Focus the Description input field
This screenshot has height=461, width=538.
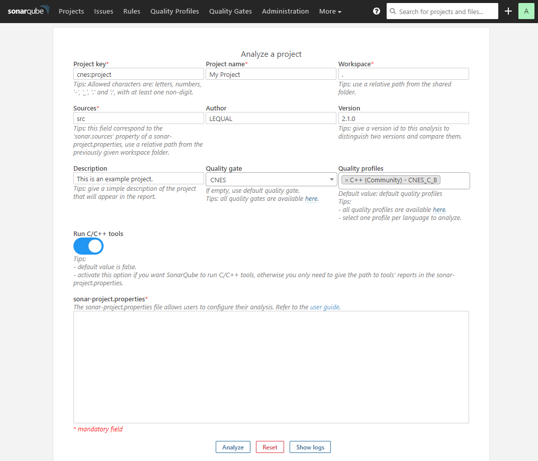pos(139,179)
